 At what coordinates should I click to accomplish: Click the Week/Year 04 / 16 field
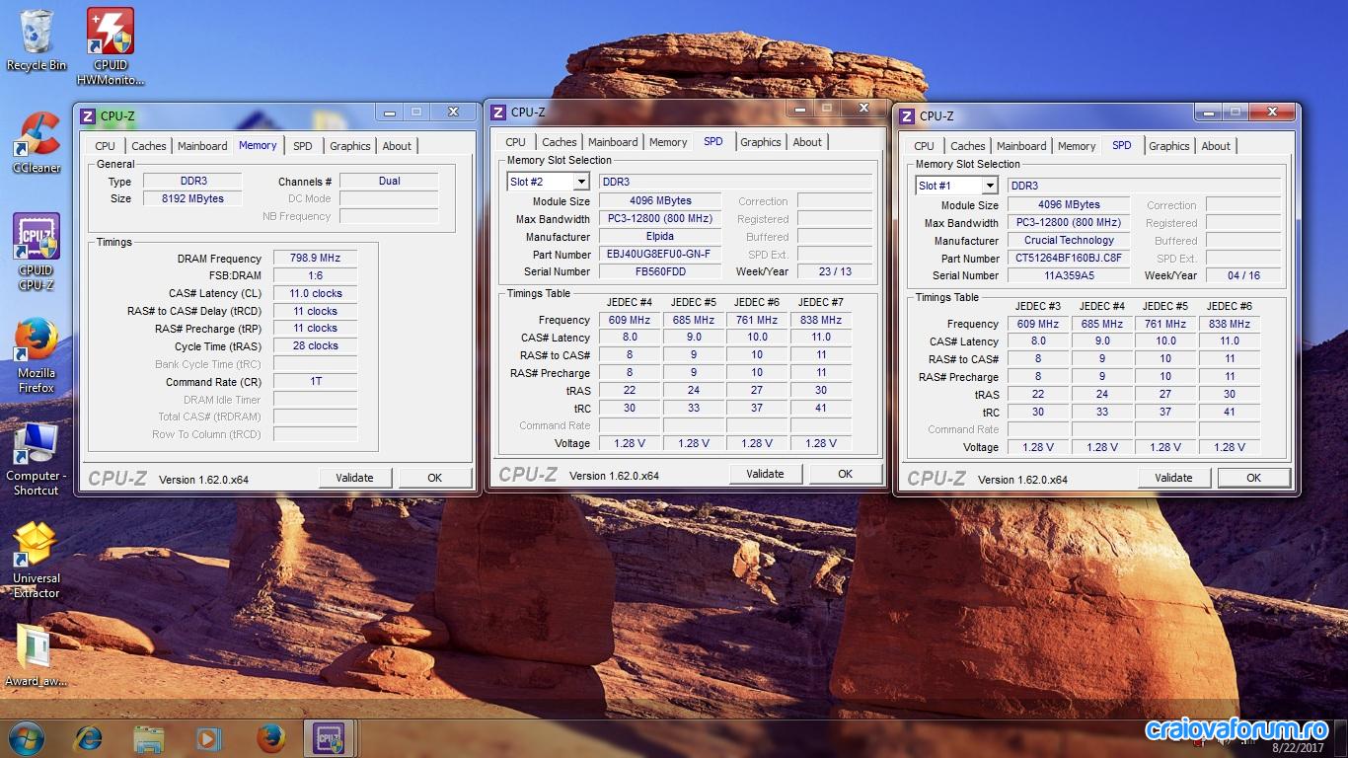(x=1243, y=276)
